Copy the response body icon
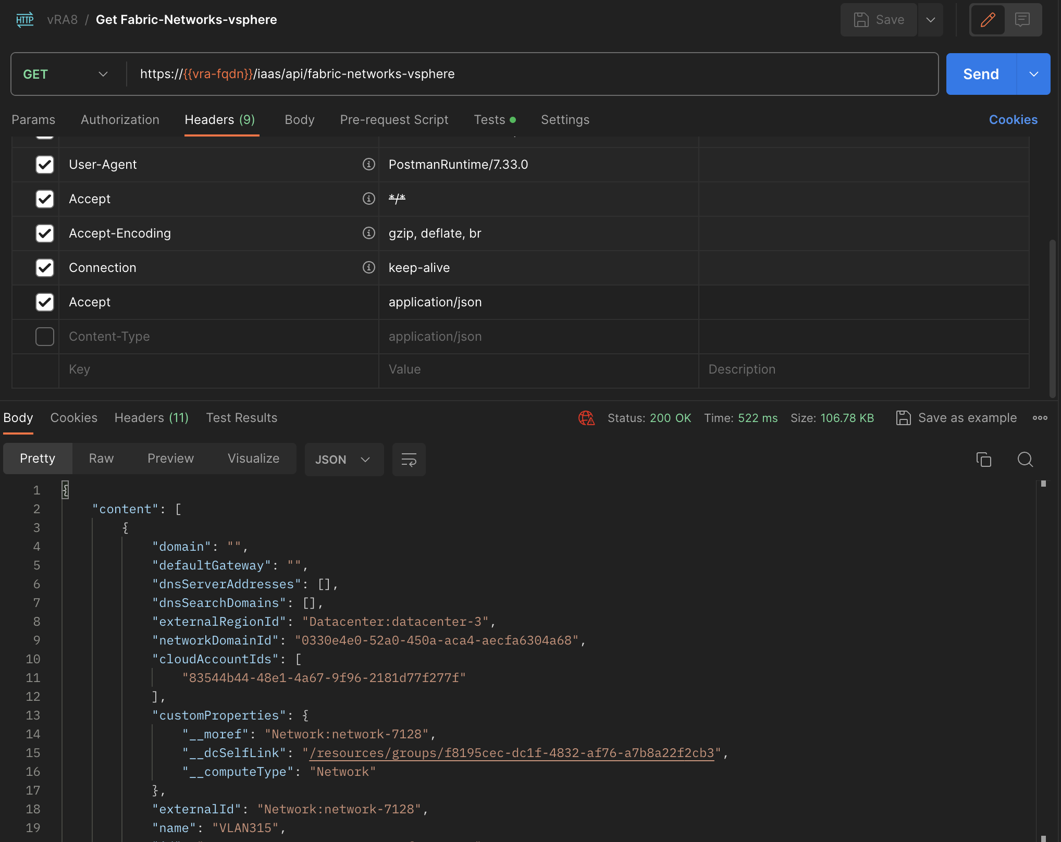The image size is (1061, 842). pos(984,460)
